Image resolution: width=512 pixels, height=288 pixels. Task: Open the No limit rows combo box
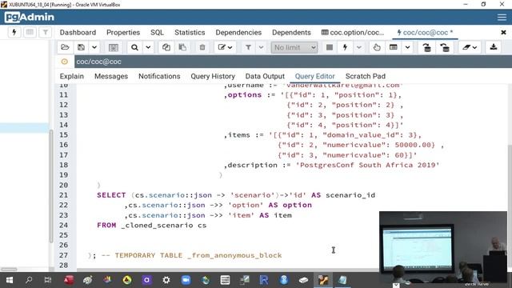[294, 47]
